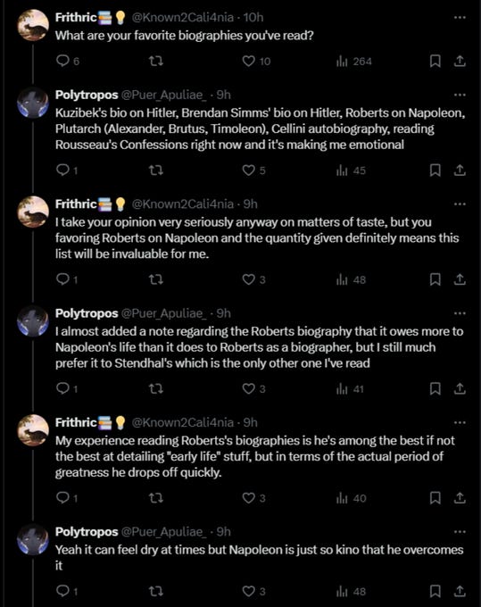Open Polytropos avatar on the last tweet
Image resolution: width=481 pixels, height=607 pixels.
(x=33, y=539)
